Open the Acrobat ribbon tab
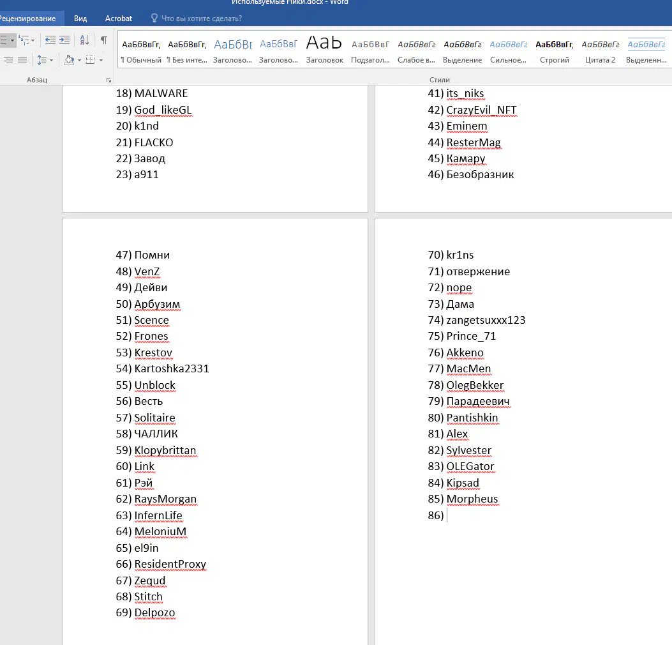The image size is (672, 645). 119,19
